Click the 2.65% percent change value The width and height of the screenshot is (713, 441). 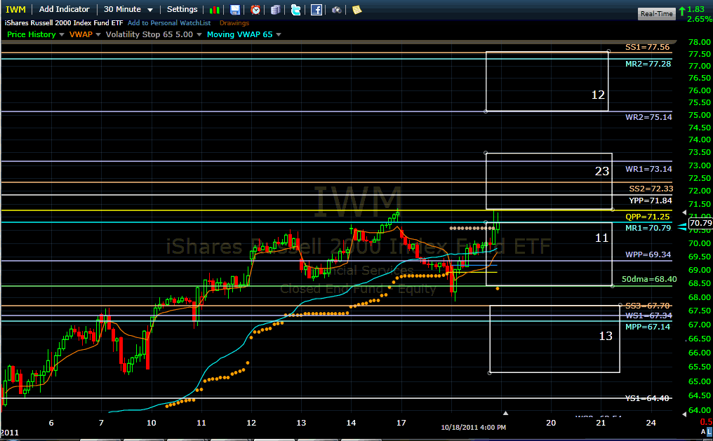700,19
